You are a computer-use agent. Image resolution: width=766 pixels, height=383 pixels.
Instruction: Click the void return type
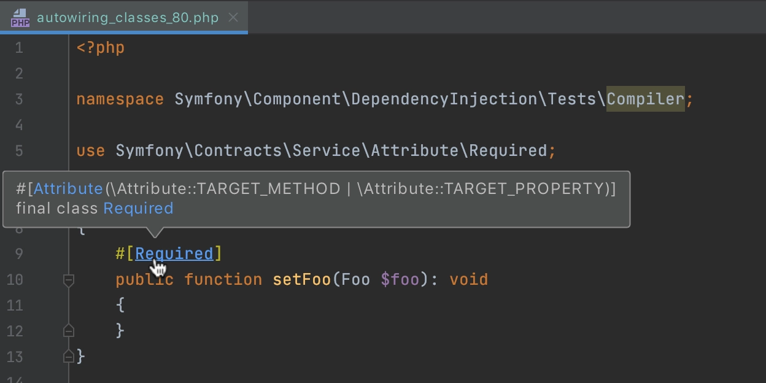(469, 280)
